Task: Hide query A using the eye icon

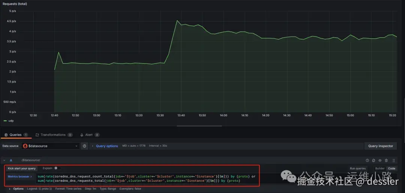Action: tap(380, 160)
